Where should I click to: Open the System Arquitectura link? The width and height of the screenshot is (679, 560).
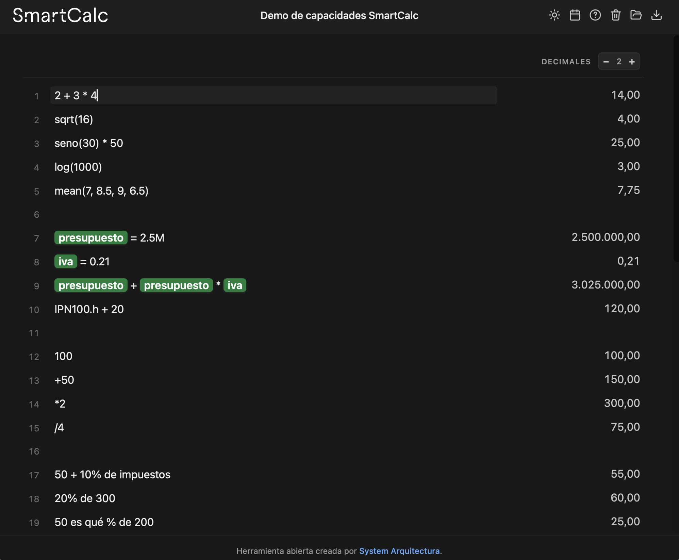(399, 551)
